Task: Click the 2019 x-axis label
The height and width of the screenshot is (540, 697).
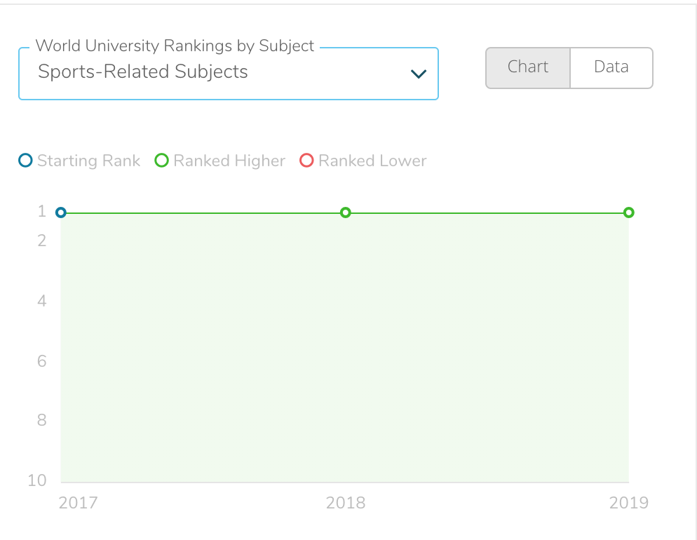Action: [628, 503]
